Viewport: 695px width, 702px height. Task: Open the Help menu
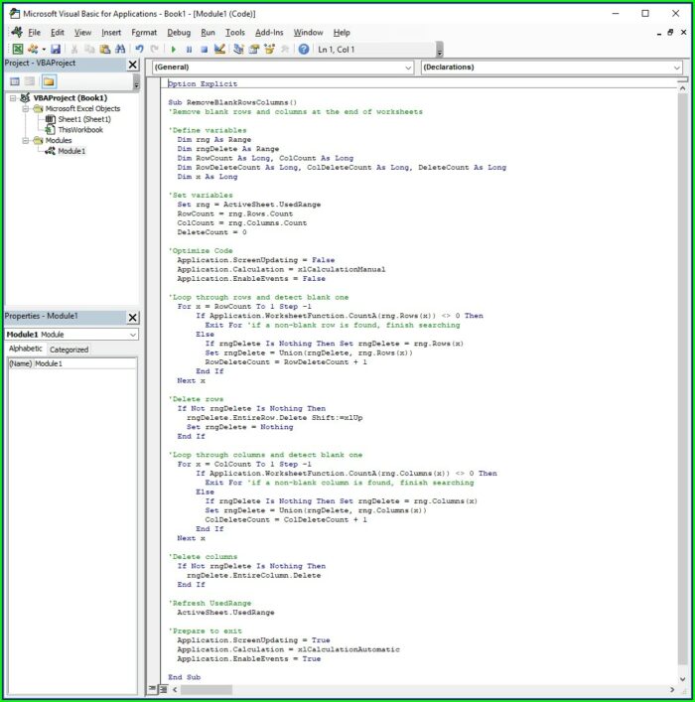point(342,33)
